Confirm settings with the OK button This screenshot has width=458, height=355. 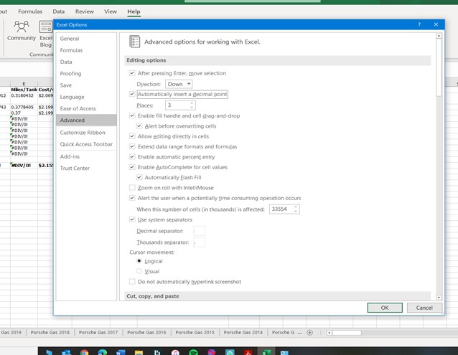385,308
